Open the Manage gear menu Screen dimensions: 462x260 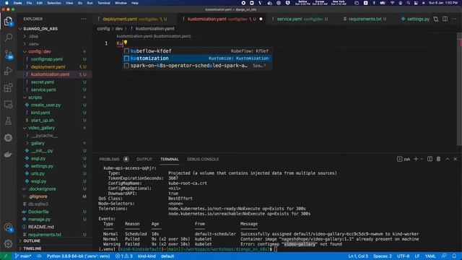pos(8,243)
